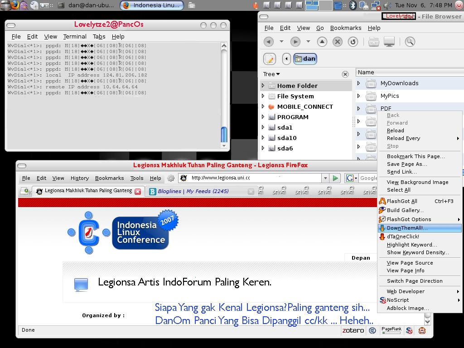Open the Back history dropdown arrow
This screenshot has width=464, height=348.
coord(281,42)
